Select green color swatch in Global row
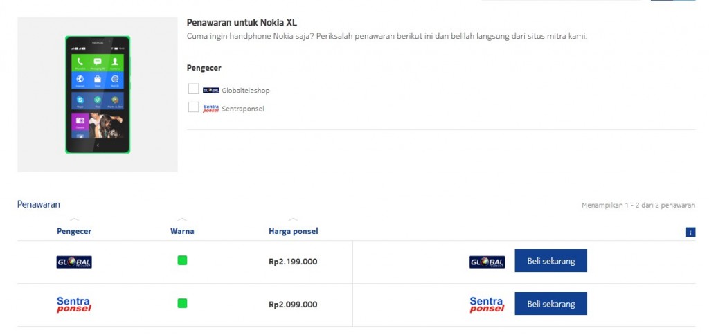The height and width of the screenshot is (335, 709). [182, 260]
